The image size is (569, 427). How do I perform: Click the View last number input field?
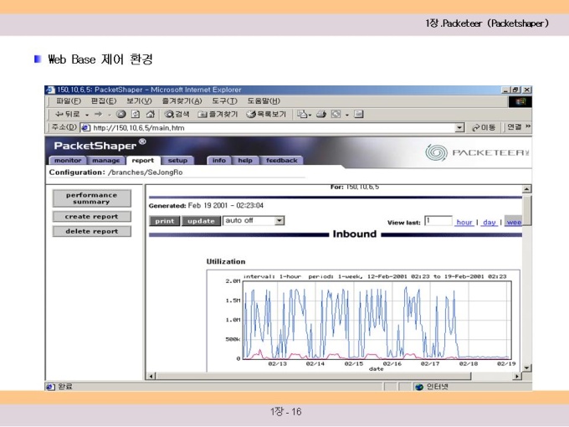[438, 221]
